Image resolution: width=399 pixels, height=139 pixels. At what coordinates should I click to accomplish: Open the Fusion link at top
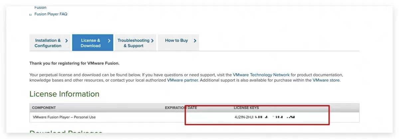[41, 7]
